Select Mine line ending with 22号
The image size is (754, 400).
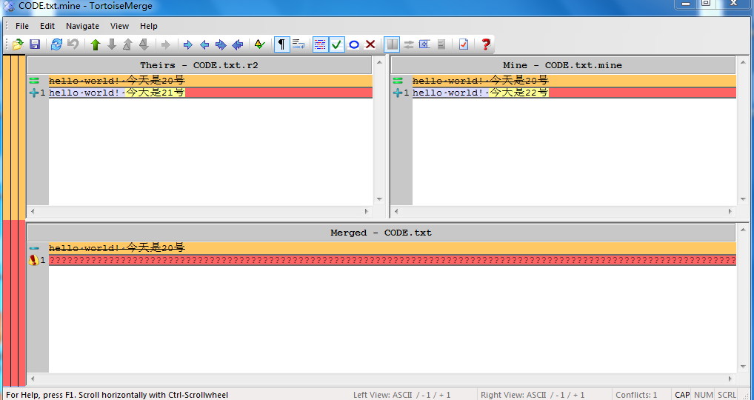coord(574,93)
